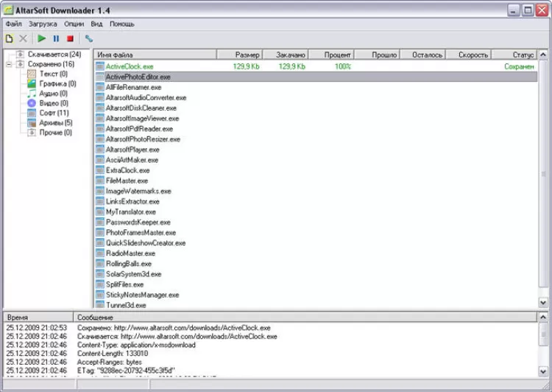552x392 pixels.
Task: Open the Файл menu
Action: click(14, 24)
